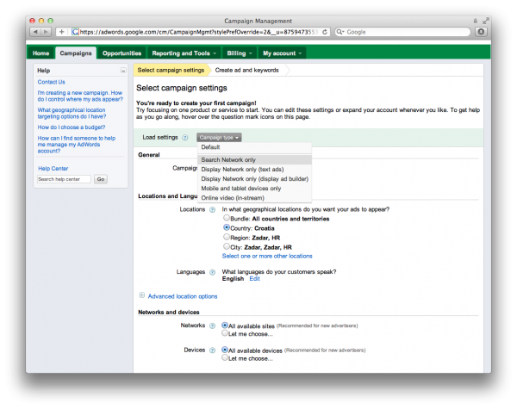The height and width of the screenshot is (409, 517).
Task: Select All available devices radio
Action: click(225, 350)
